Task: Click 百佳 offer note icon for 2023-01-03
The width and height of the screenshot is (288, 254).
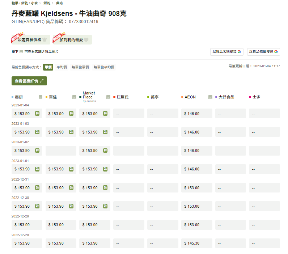Action: [71, 132]
